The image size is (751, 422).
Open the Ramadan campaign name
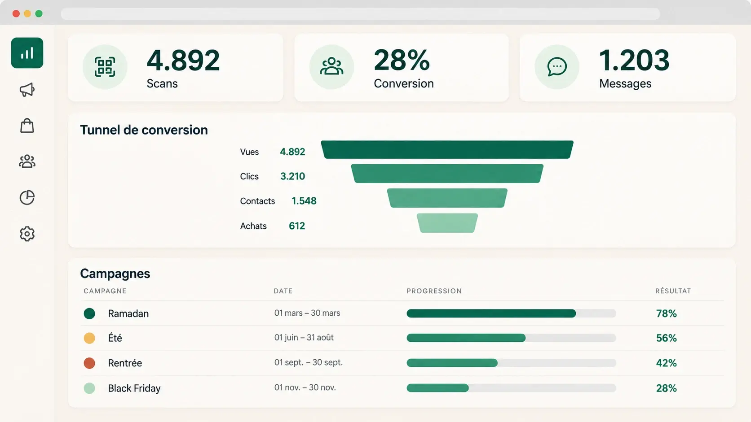[x=128, y=313]
